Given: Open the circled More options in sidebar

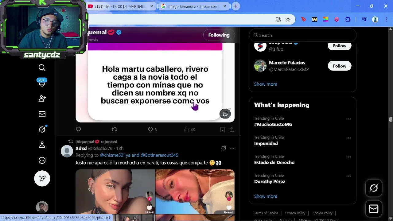Looking at the screenshot, I should tap(42, 160).
